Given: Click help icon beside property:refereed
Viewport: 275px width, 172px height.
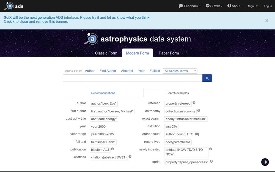Looking at the screenshot, I should [194, 103].
